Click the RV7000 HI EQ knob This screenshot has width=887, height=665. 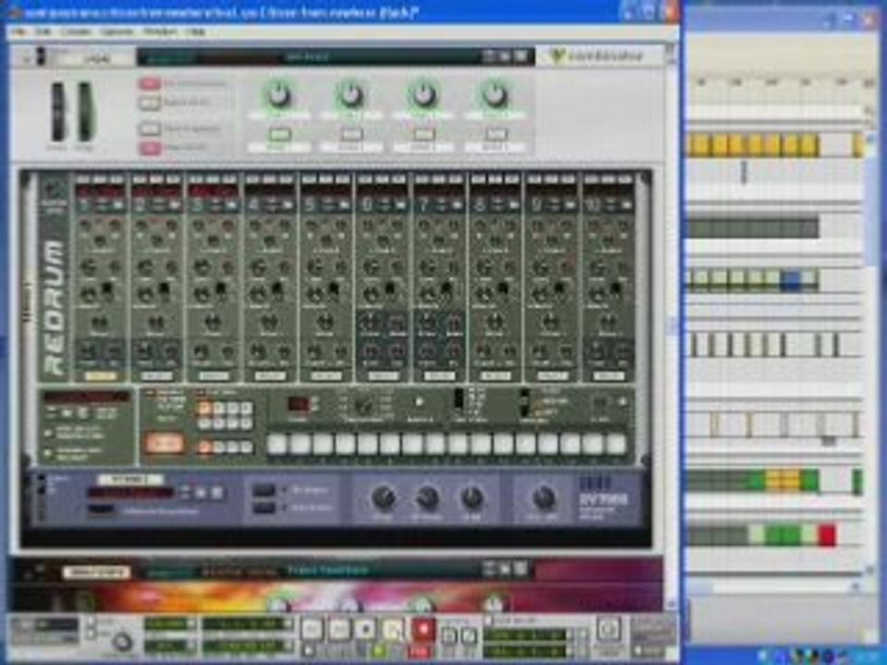tap(471, 498)
